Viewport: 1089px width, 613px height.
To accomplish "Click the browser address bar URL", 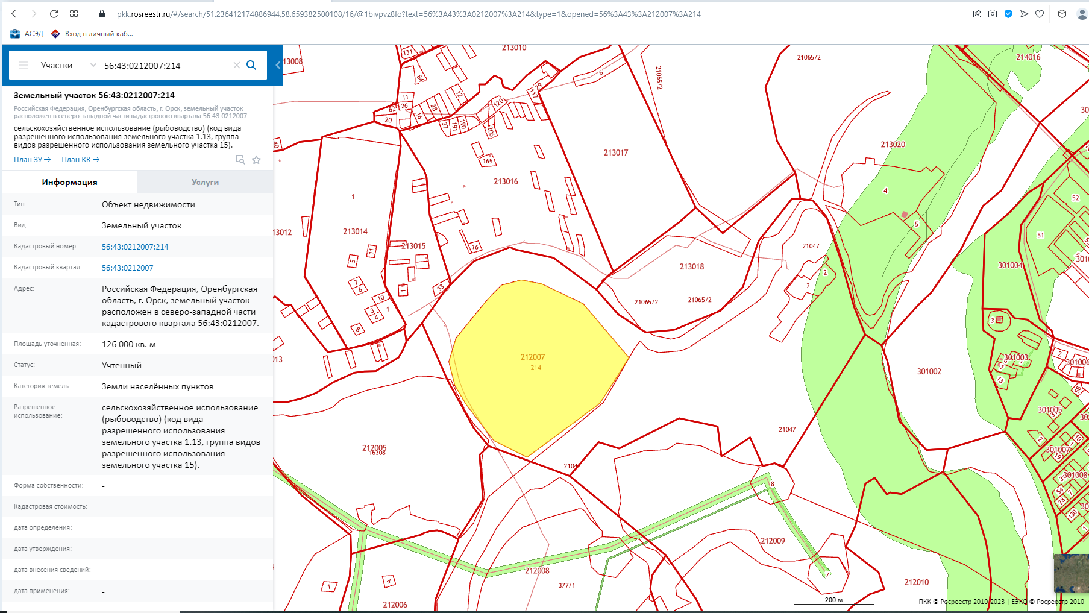I will (x=409, y=14).
